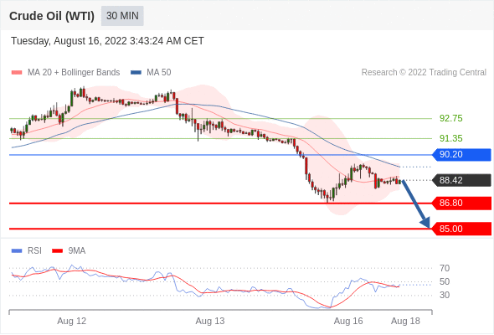Click the red 9MA legend marker

pyautogui.click(x=57, y=251)
